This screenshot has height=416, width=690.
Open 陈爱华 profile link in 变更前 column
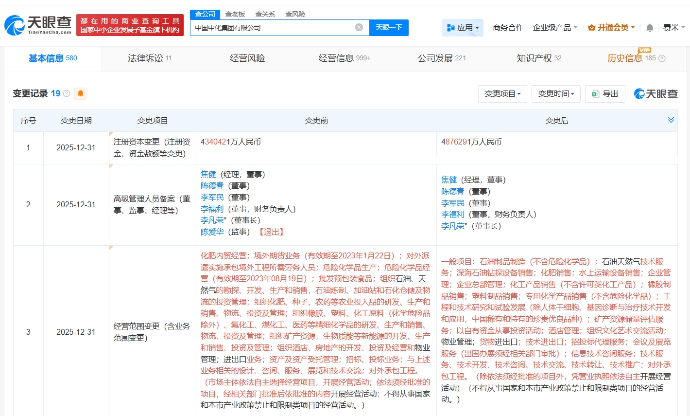tap(212, 232)
